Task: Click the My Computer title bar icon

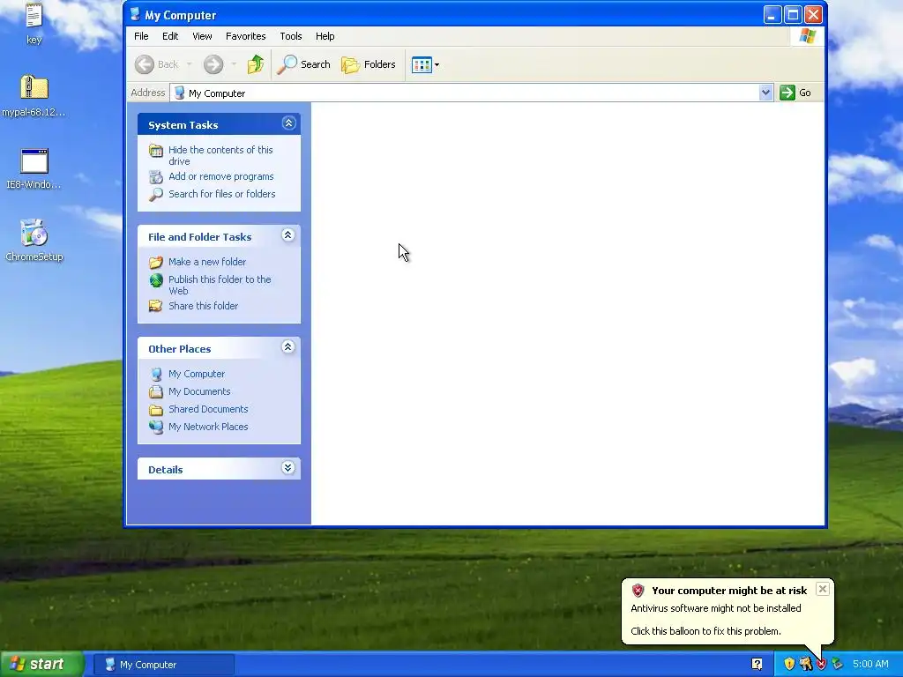Action: [x=135, y=14]
